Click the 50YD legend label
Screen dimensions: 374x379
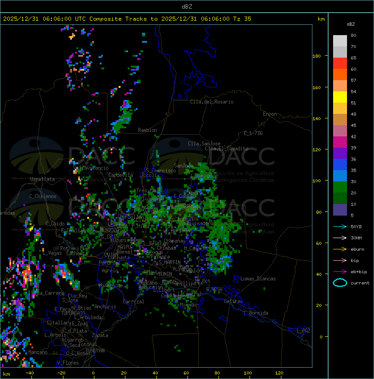tap(356, 226)
